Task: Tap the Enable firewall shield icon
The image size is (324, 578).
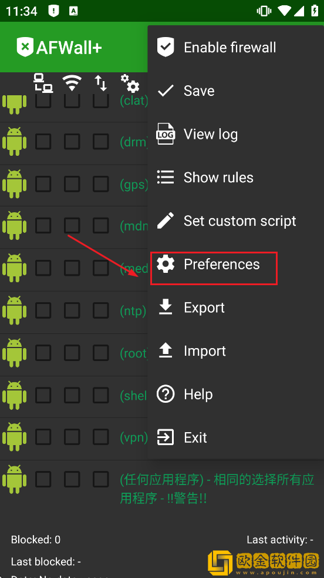Action: pyautogui.click(x=166, y=47)
